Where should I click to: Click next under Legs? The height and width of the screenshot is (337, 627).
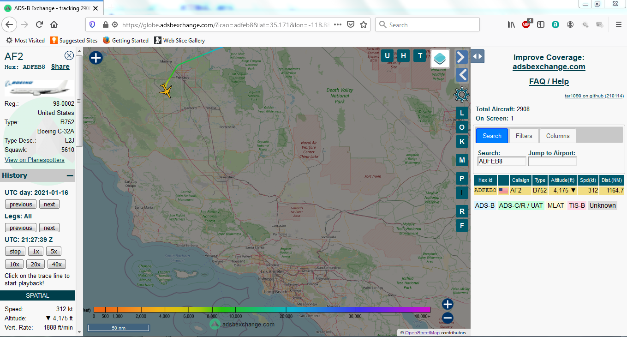coord(49,228)
